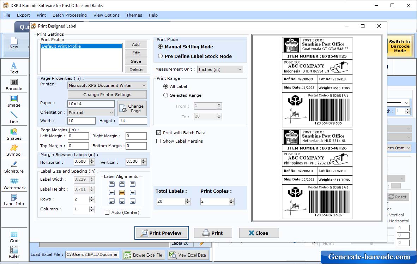Image resolution: width=417 pixels, height=264 pixels.
Task: Open the Batch Processing menu
Action: click(x=70, y=15)
